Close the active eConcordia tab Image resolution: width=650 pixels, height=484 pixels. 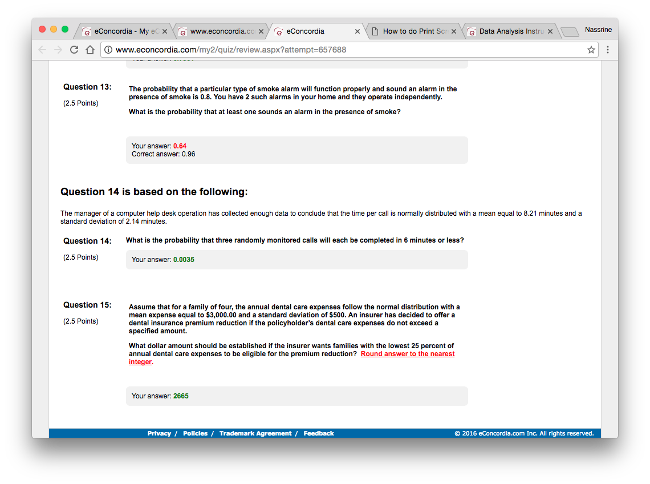[357, 31]
